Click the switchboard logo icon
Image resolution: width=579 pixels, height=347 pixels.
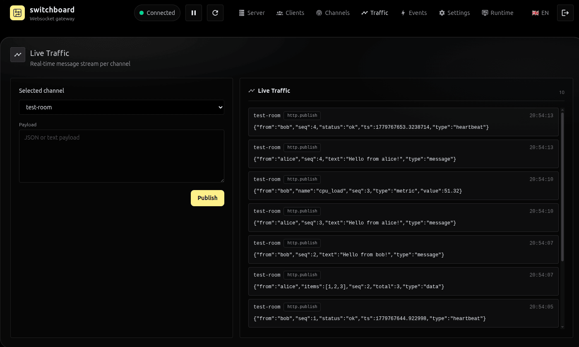pos(17,13)
